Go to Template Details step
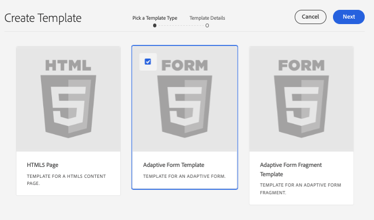Viewport: 374px width, 220px height. pyautogui.click(x=207, y=18)
